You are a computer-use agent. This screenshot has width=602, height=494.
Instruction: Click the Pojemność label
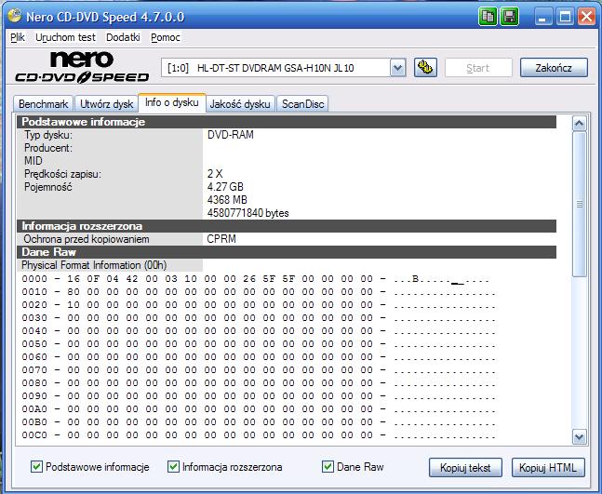48,187
